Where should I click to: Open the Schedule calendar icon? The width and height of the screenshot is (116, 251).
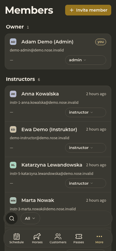point(16,236)
